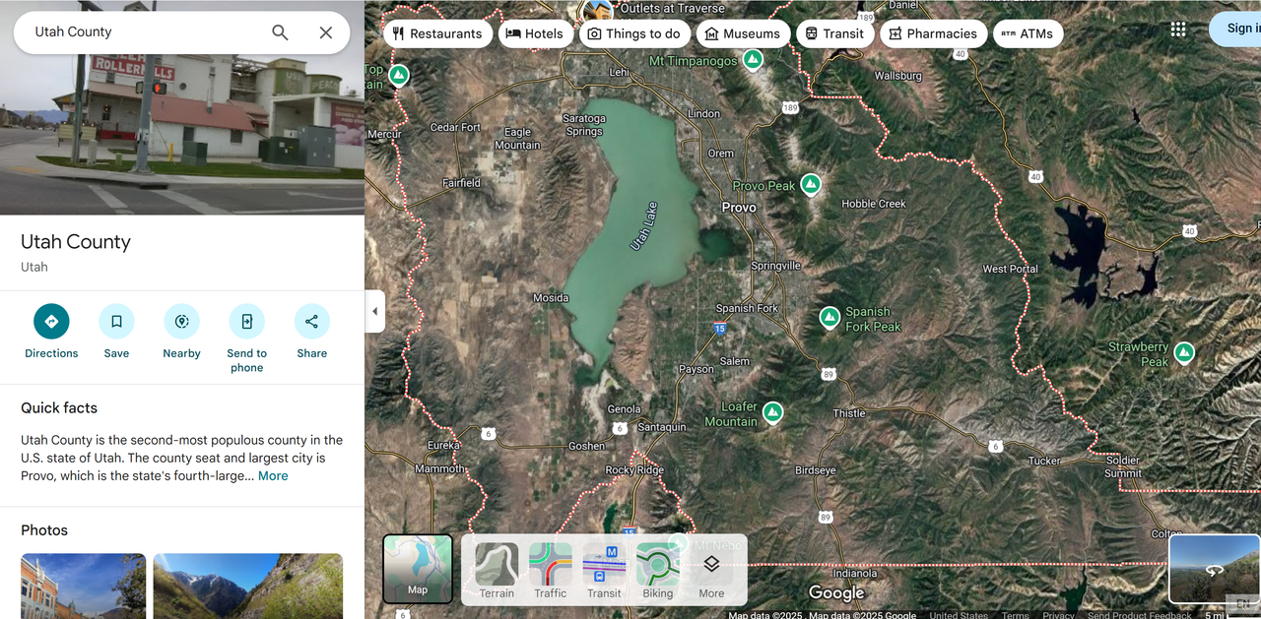Image resolution: width=1261 pixels, height=619 pixels.
Task: Click the Outlets at Traverse marker
Action: 598,10
